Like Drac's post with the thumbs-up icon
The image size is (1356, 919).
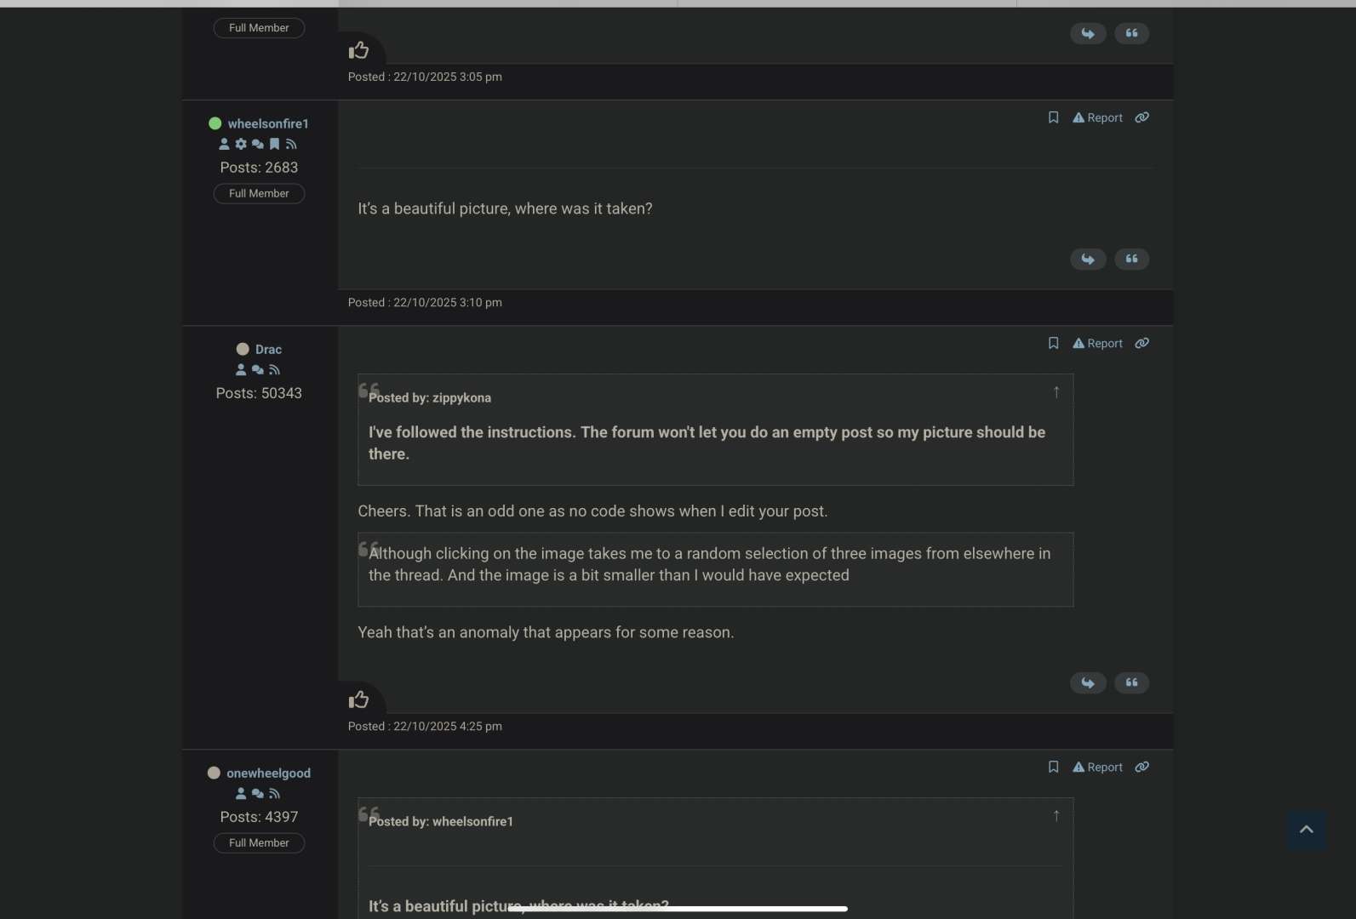pyautogui.click(x=358, y=699)
